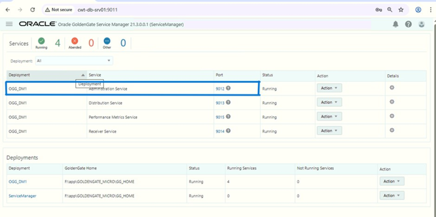Click the notifications bell icon
The width and height of the screenshot is (436, 217).
(396, 25)
